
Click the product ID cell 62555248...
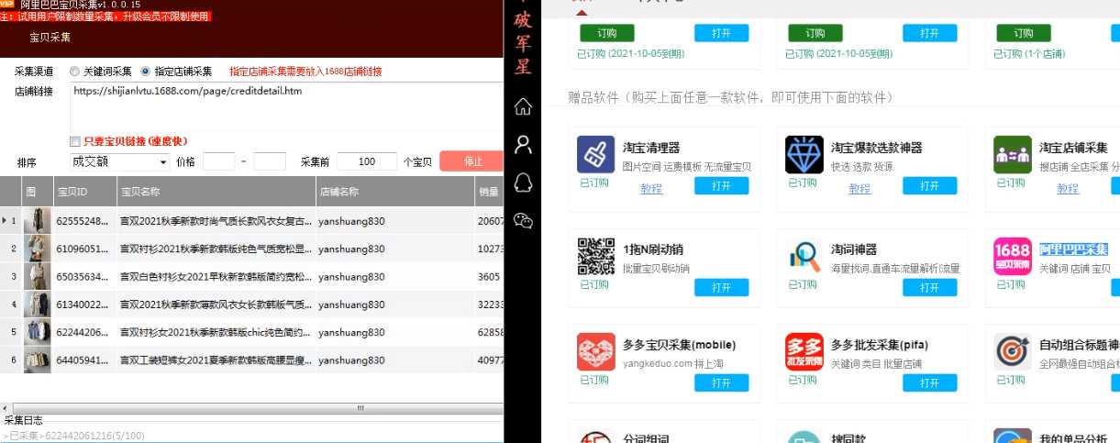click(x=83, y=221)
